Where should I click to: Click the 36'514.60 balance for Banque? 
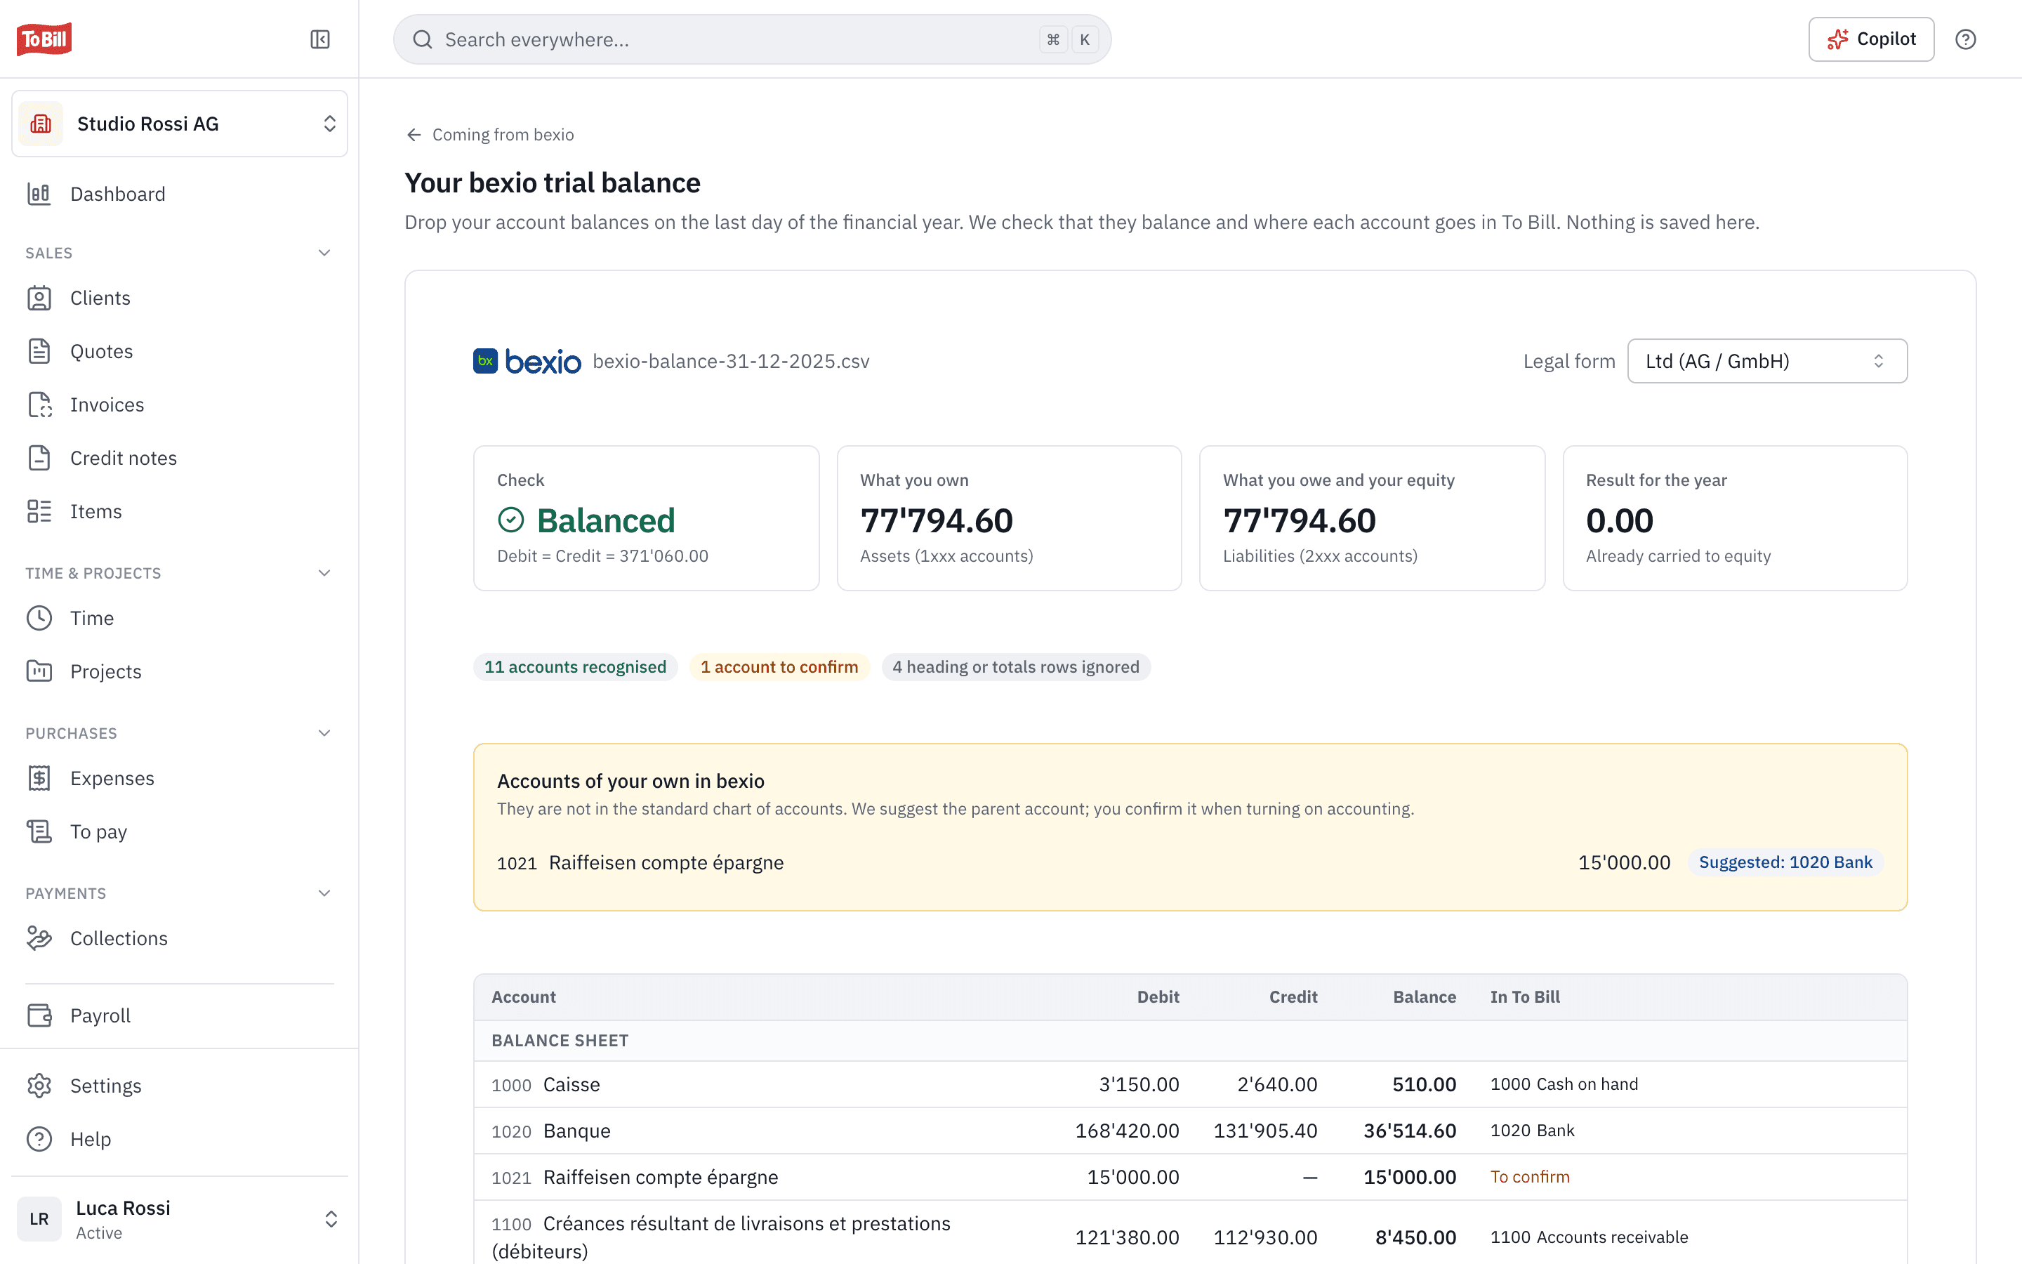pyautogui.click(x=1410, y=1131)
